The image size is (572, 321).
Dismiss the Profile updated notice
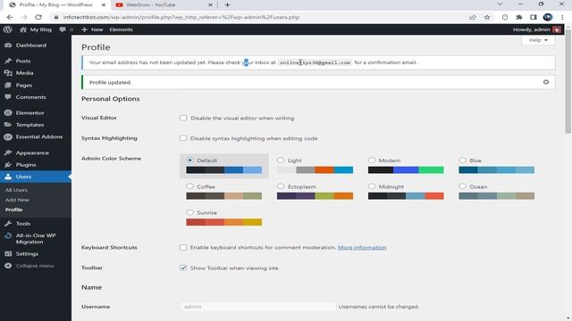(x=546, y=82)
